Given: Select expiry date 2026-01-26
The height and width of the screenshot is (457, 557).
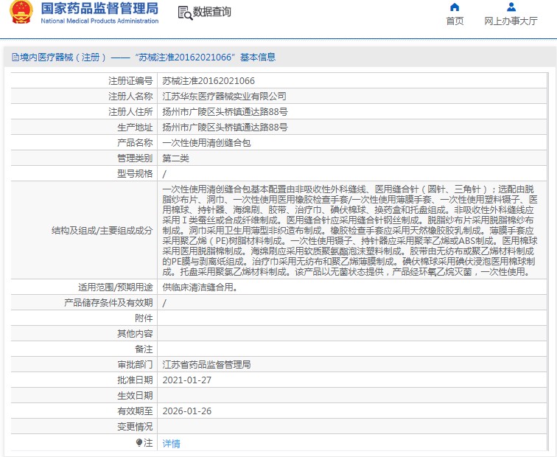Looking at the screenshot, I should coord(187,411).
